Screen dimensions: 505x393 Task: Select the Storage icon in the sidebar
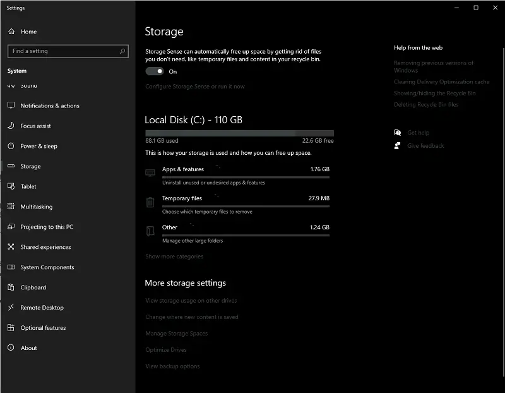coord(12,166)
